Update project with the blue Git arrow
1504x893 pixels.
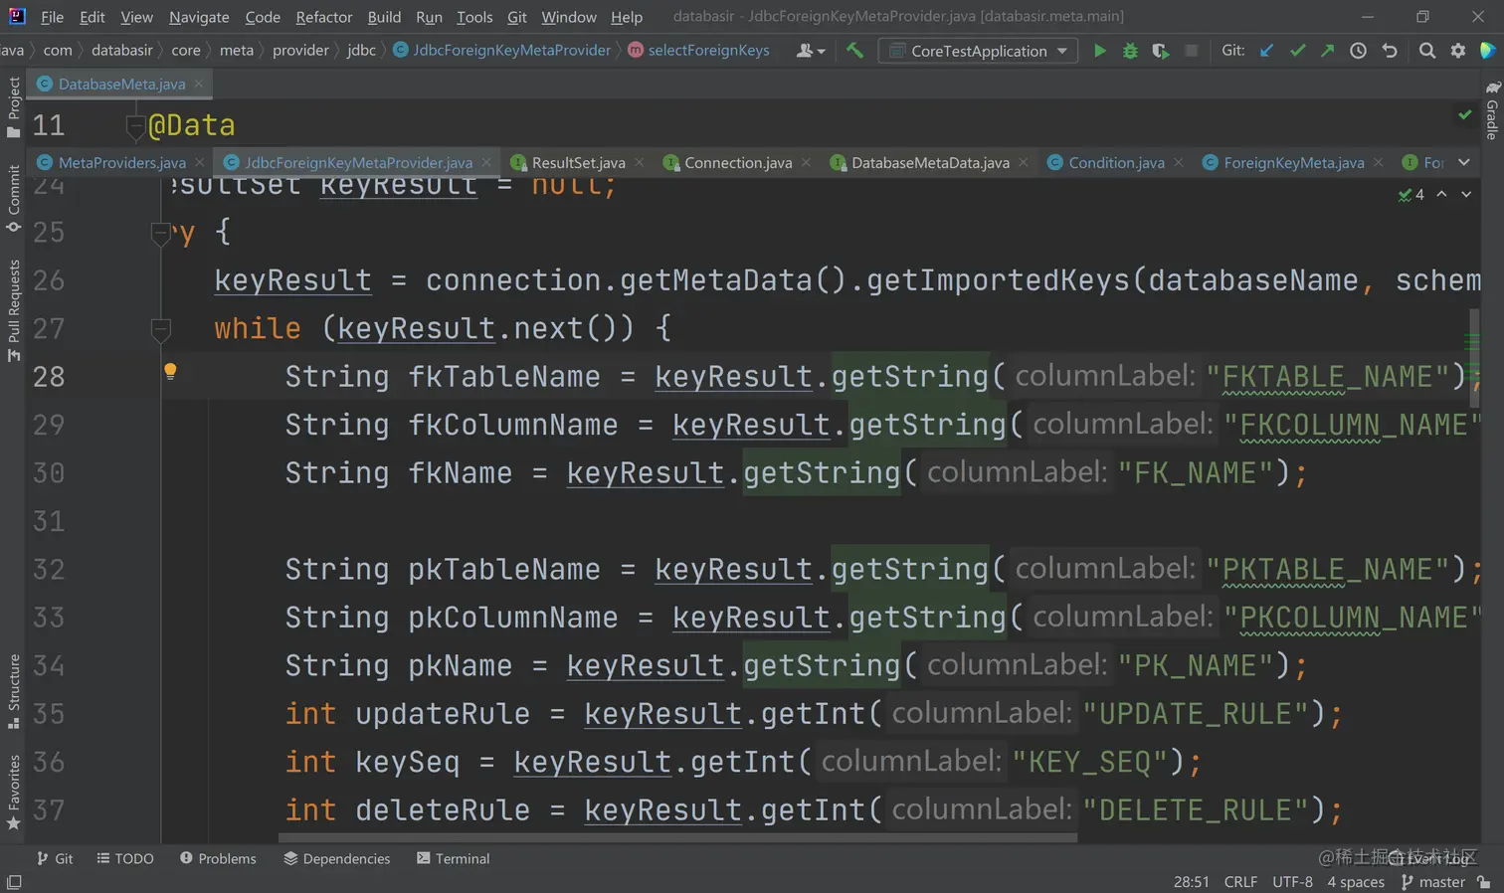click(x=1266, y=51)
